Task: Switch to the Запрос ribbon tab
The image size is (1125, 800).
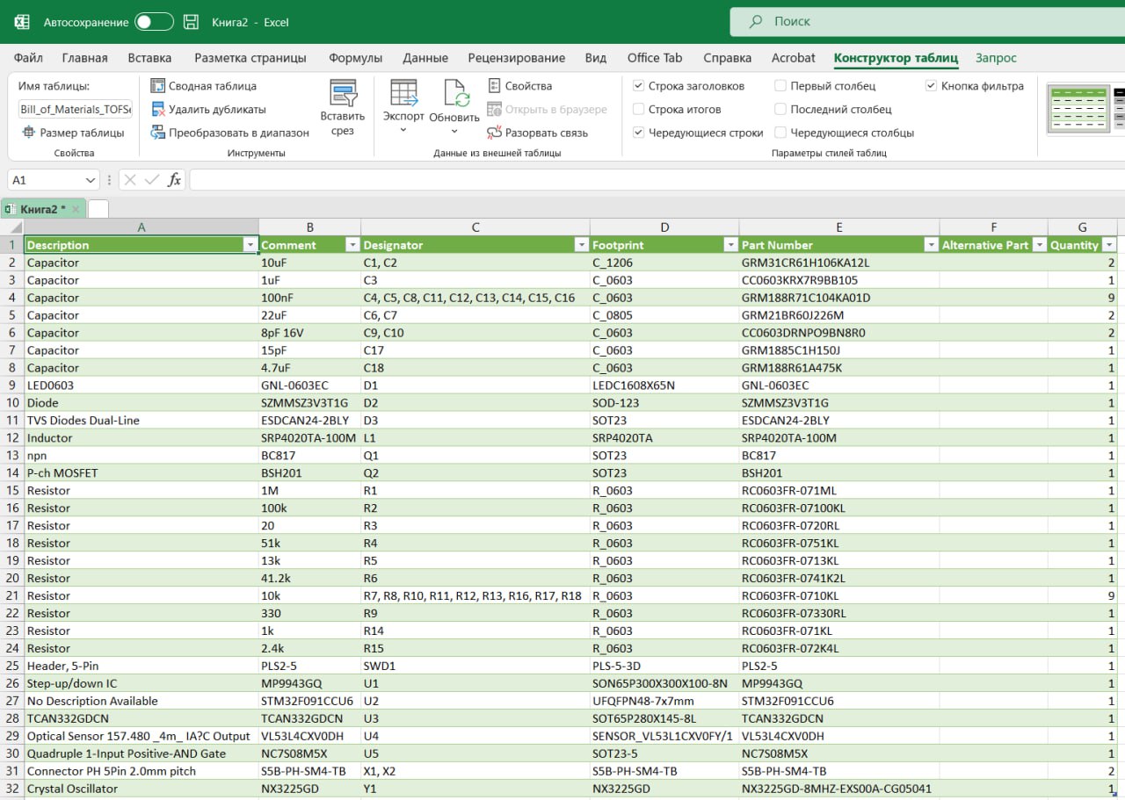Action: (996, 58)
